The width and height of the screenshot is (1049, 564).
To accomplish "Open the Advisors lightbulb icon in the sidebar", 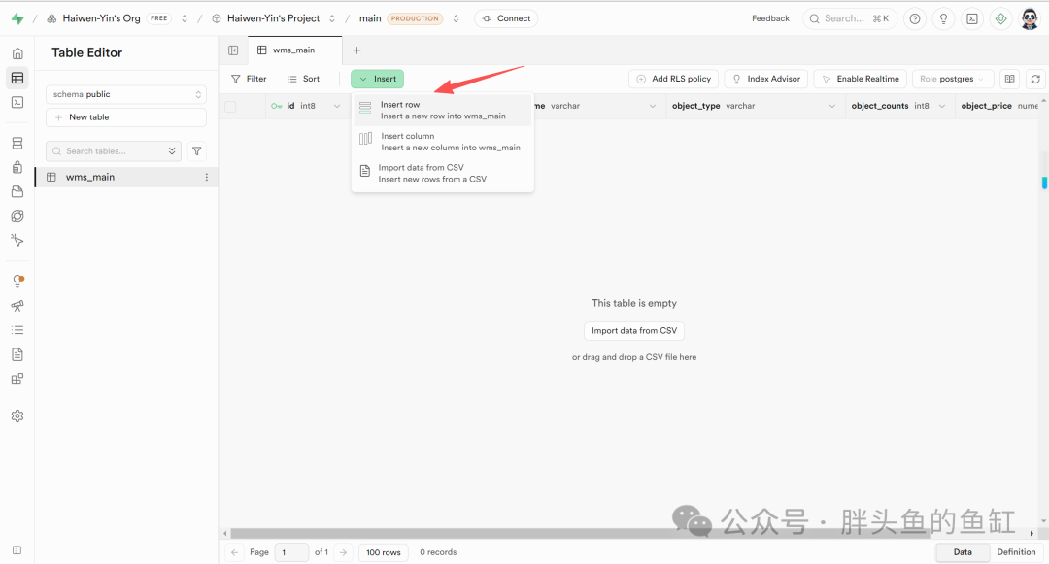I will (x=18, y=282).
